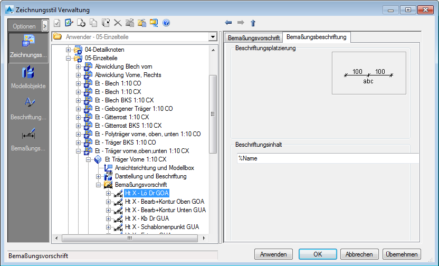Open help via blue question mark icon
439x266 pixels.
tap(166, 23)
